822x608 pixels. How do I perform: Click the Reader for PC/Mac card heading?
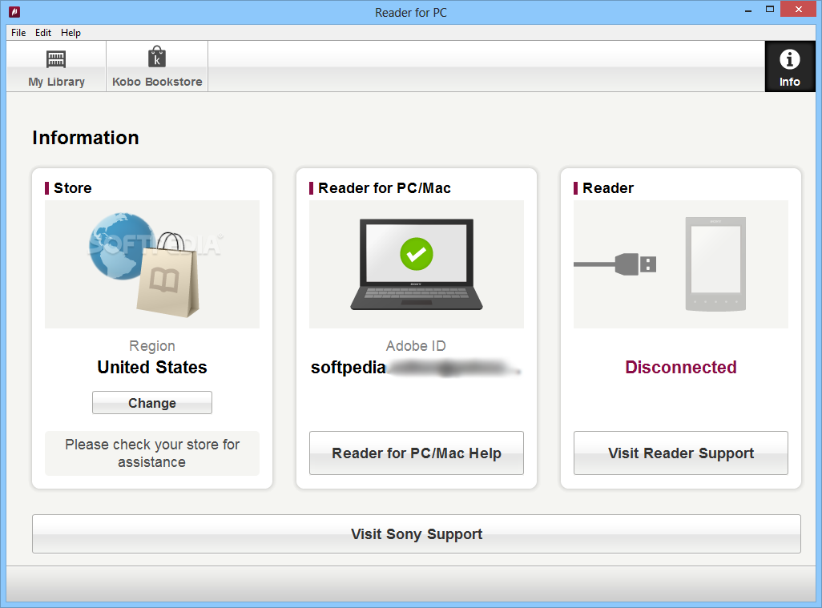(385, 188)
